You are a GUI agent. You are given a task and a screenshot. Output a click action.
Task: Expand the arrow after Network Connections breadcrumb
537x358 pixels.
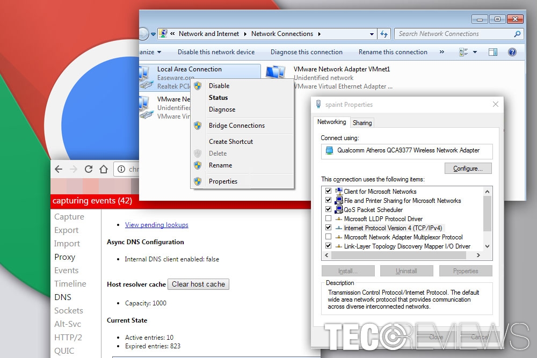tap(319, 34)
